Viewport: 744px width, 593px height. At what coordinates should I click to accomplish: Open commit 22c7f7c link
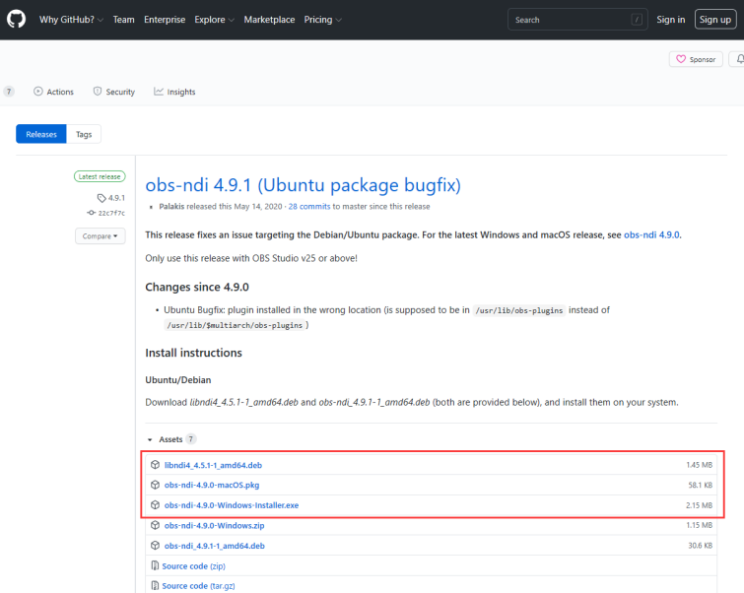(x=111, y=213)
